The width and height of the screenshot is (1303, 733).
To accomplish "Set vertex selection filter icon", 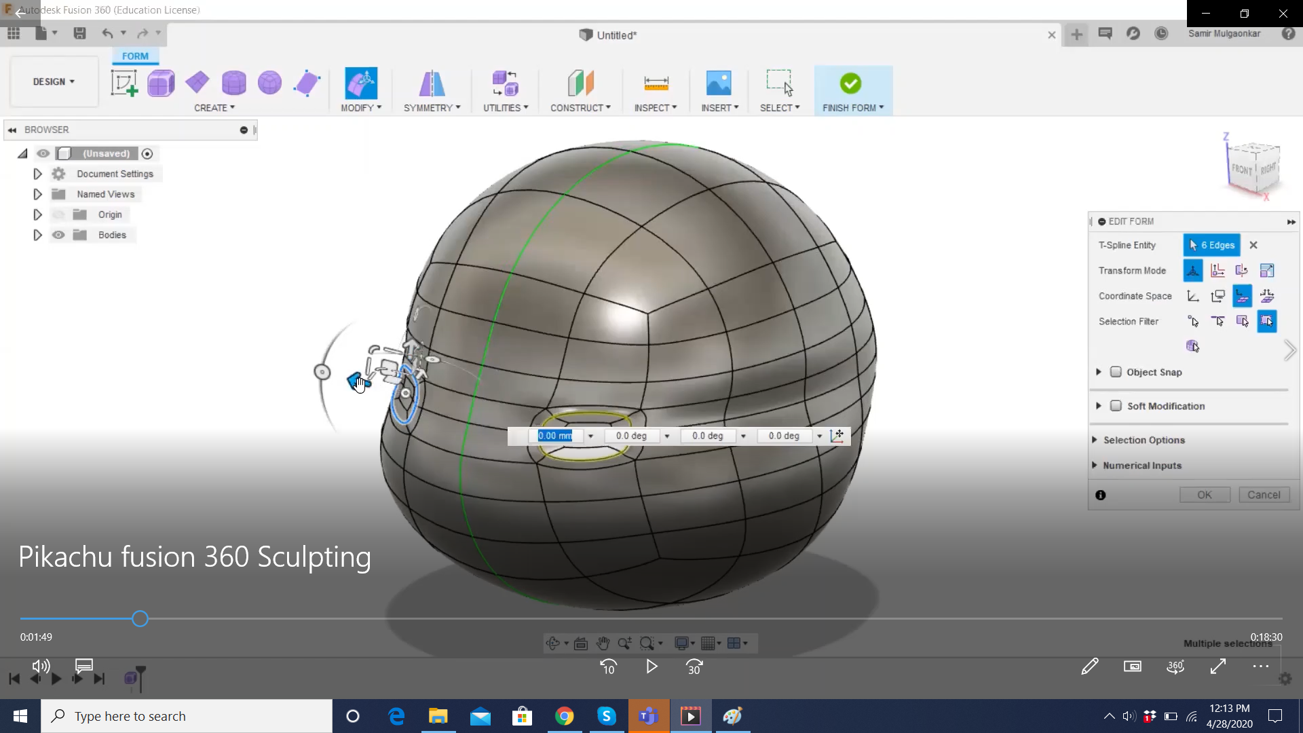I will coord(1193,321).
